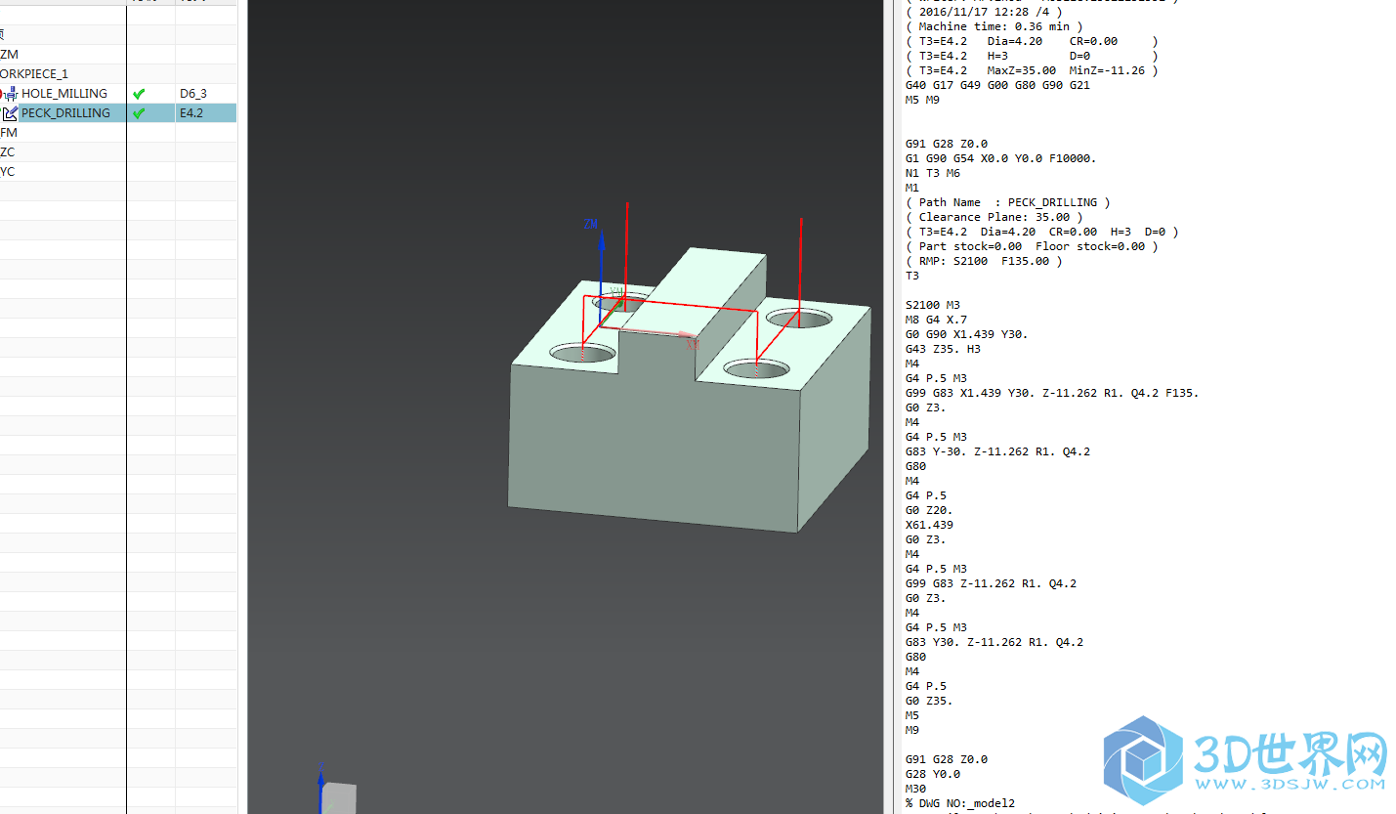Image resolution: width=1396 pixels, height=814 pixels.
Task: Select the YC row in the navigator
Action: click(x=8, y=172)
